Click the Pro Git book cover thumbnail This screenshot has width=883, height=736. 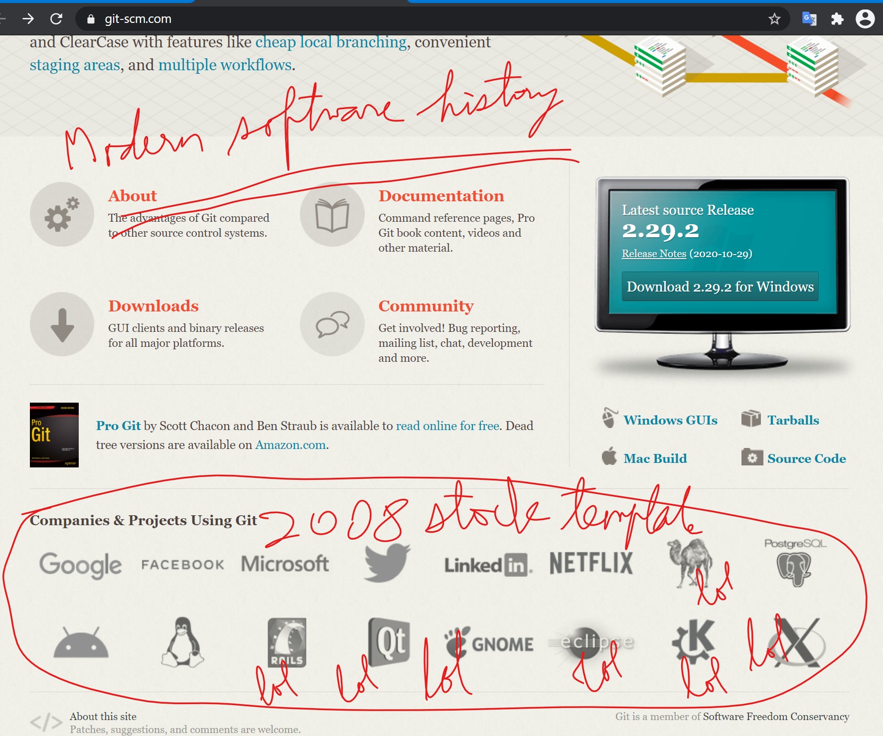click(x=54, y=435)
